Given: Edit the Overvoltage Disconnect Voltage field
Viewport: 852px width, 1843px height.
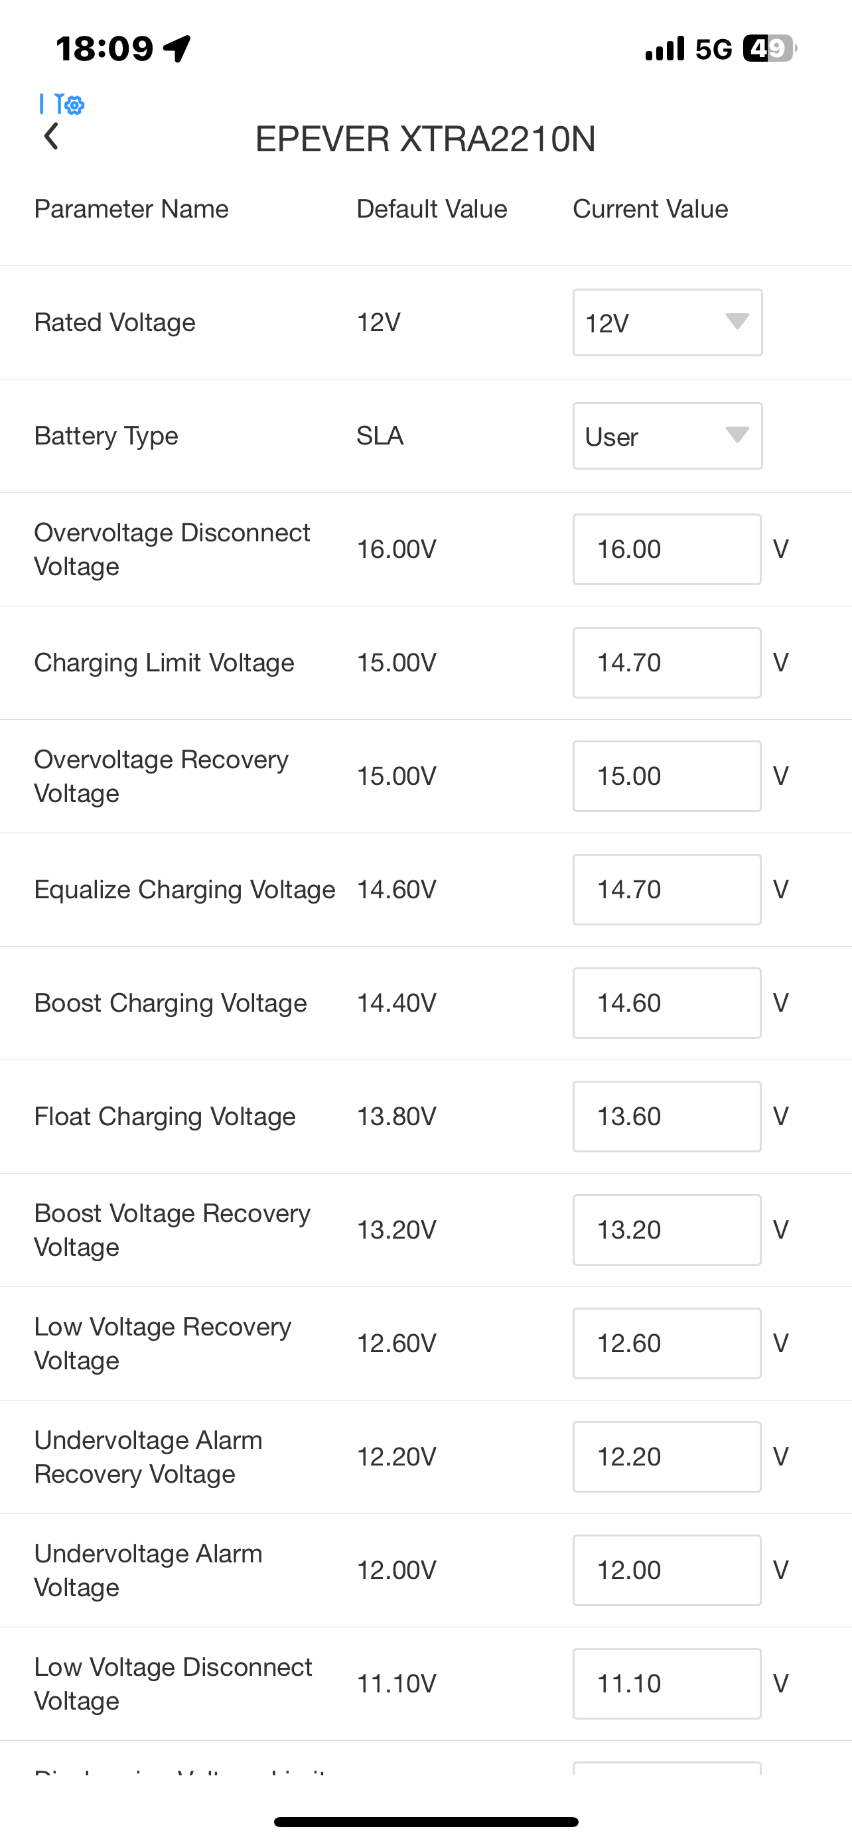Looking at the screenshot, I should 666,549.
